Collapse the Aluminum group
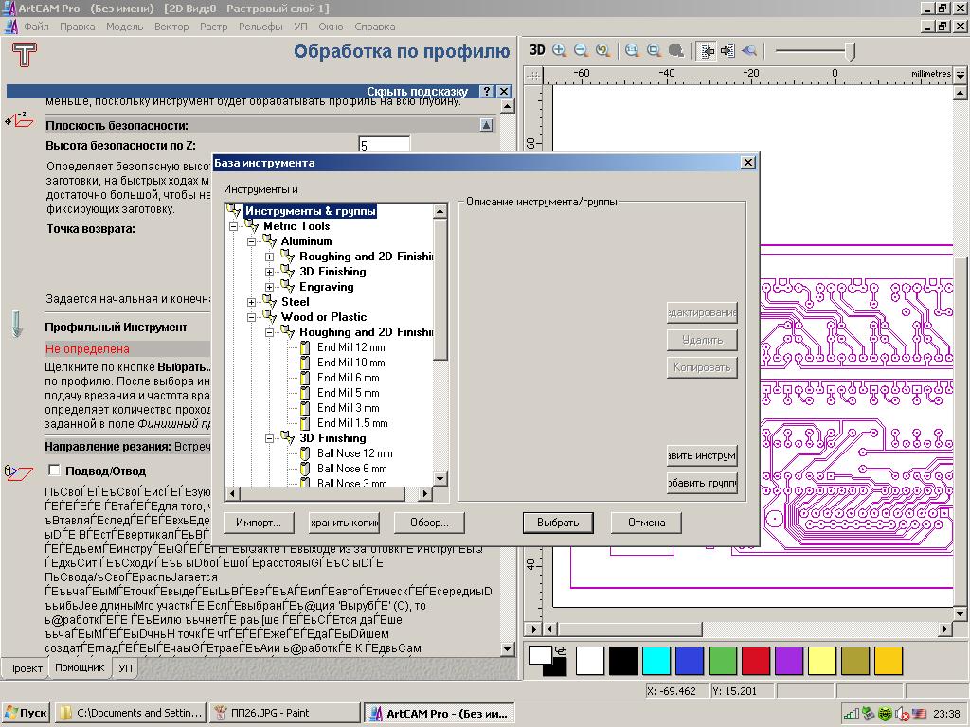The height and width of the screenshot is (727, 970). [252, 241]
